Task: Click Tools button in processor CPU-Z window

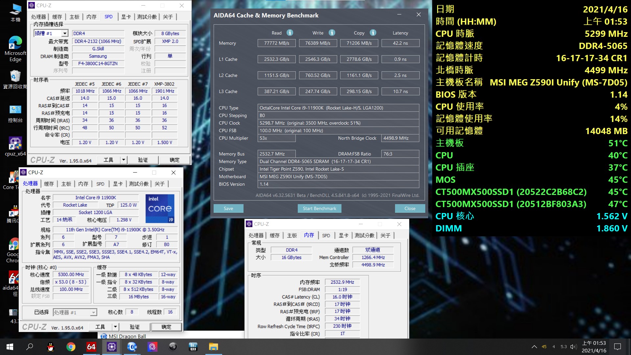Action: tap(101, 327)
